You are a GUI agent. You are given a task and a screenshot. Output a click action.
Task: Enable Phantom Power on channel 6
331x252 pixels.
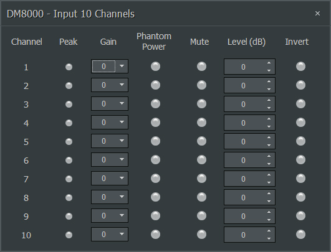(156, 160)
